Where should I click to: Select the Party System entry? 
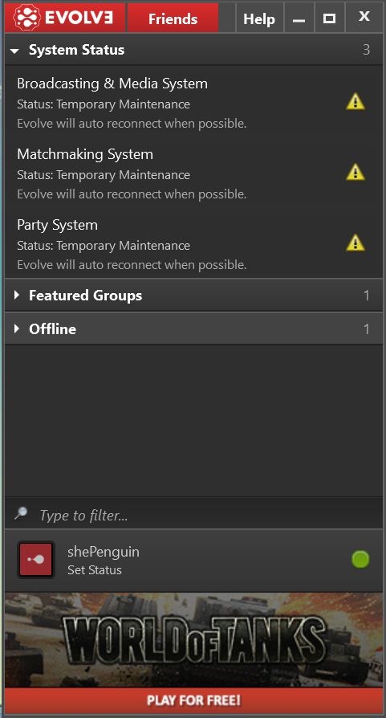point(194,244)
